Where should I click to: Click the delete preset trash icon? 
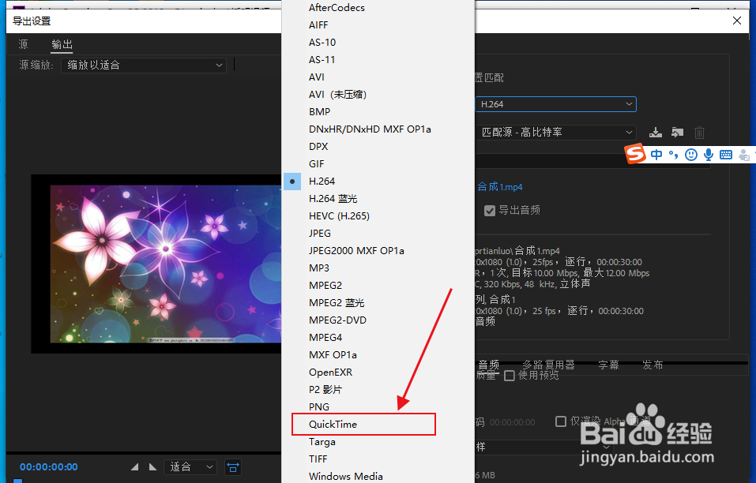tap(699, 132)
